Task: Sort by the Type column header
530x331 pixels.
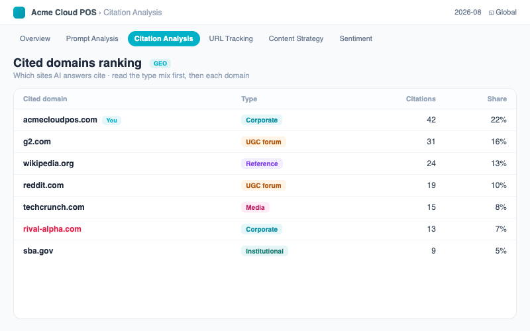Action: pyautogui.click(x=249, y=99)
